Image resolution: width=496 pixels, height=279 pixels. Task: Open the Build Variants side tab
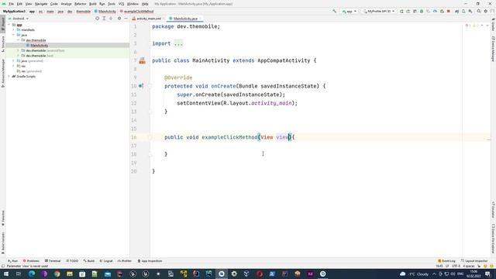point(3,243)
